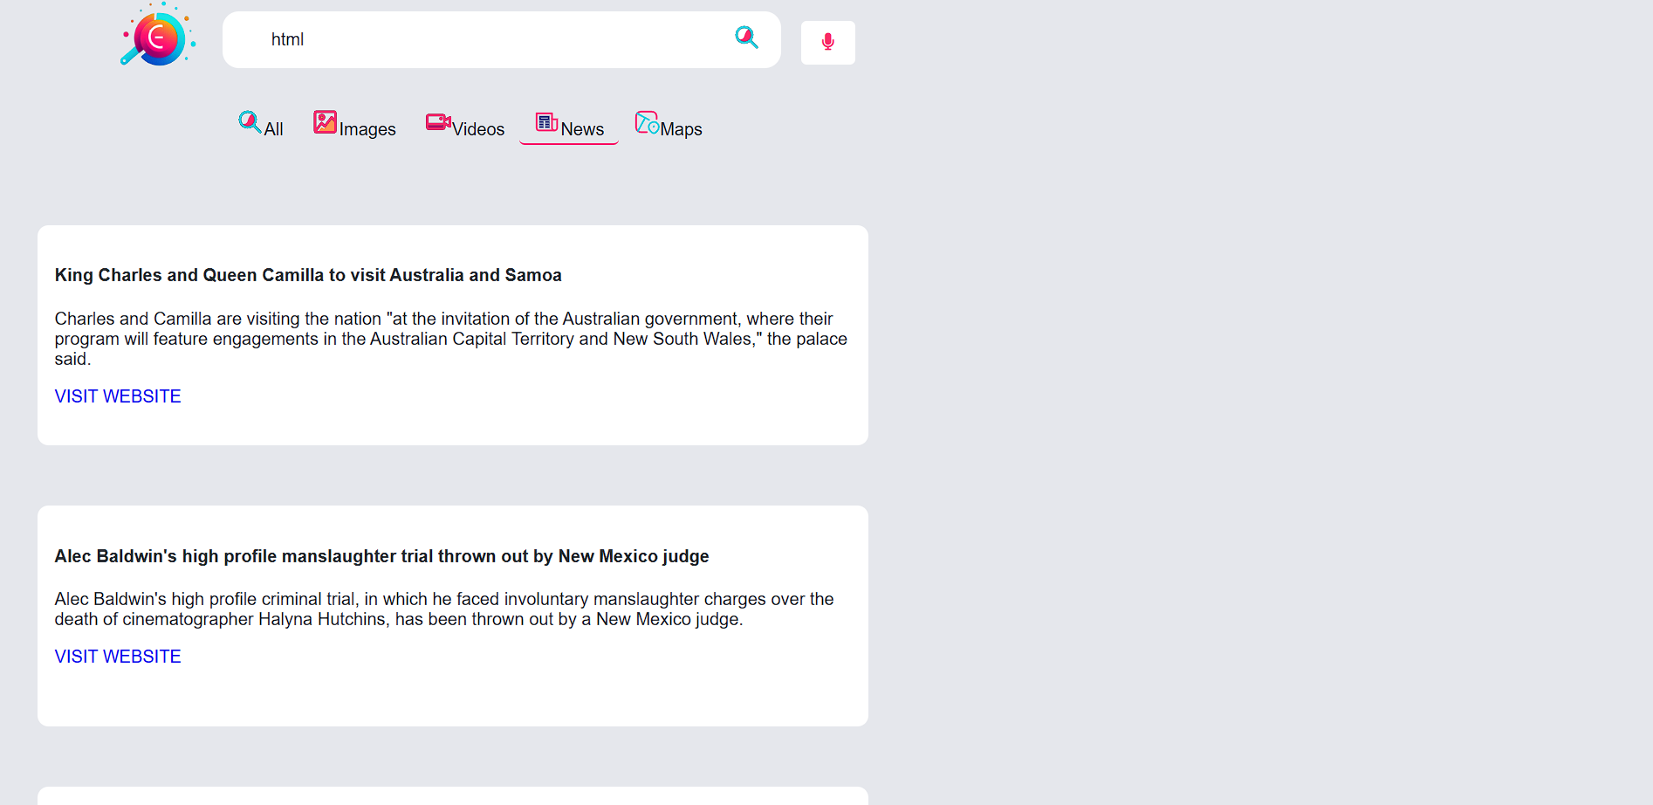Screen dimensions: 1653x805
Task: Visit website for King Charles article
Action: (118, 396)
